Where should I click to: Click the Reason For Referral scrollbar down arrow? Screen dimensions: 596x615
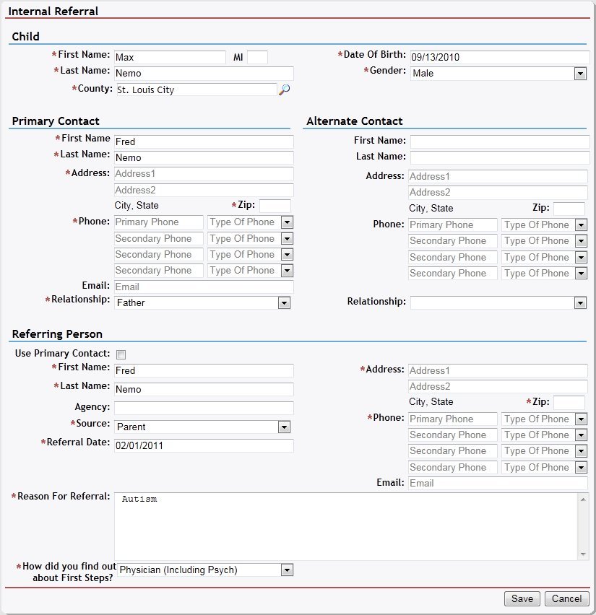[583, 554]
